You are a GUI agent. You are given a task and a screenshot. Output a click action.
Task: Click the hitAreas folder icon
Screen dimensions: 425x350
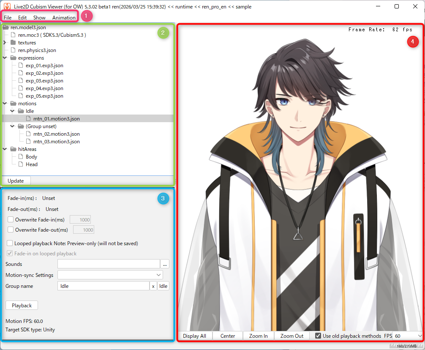[13, 149]
